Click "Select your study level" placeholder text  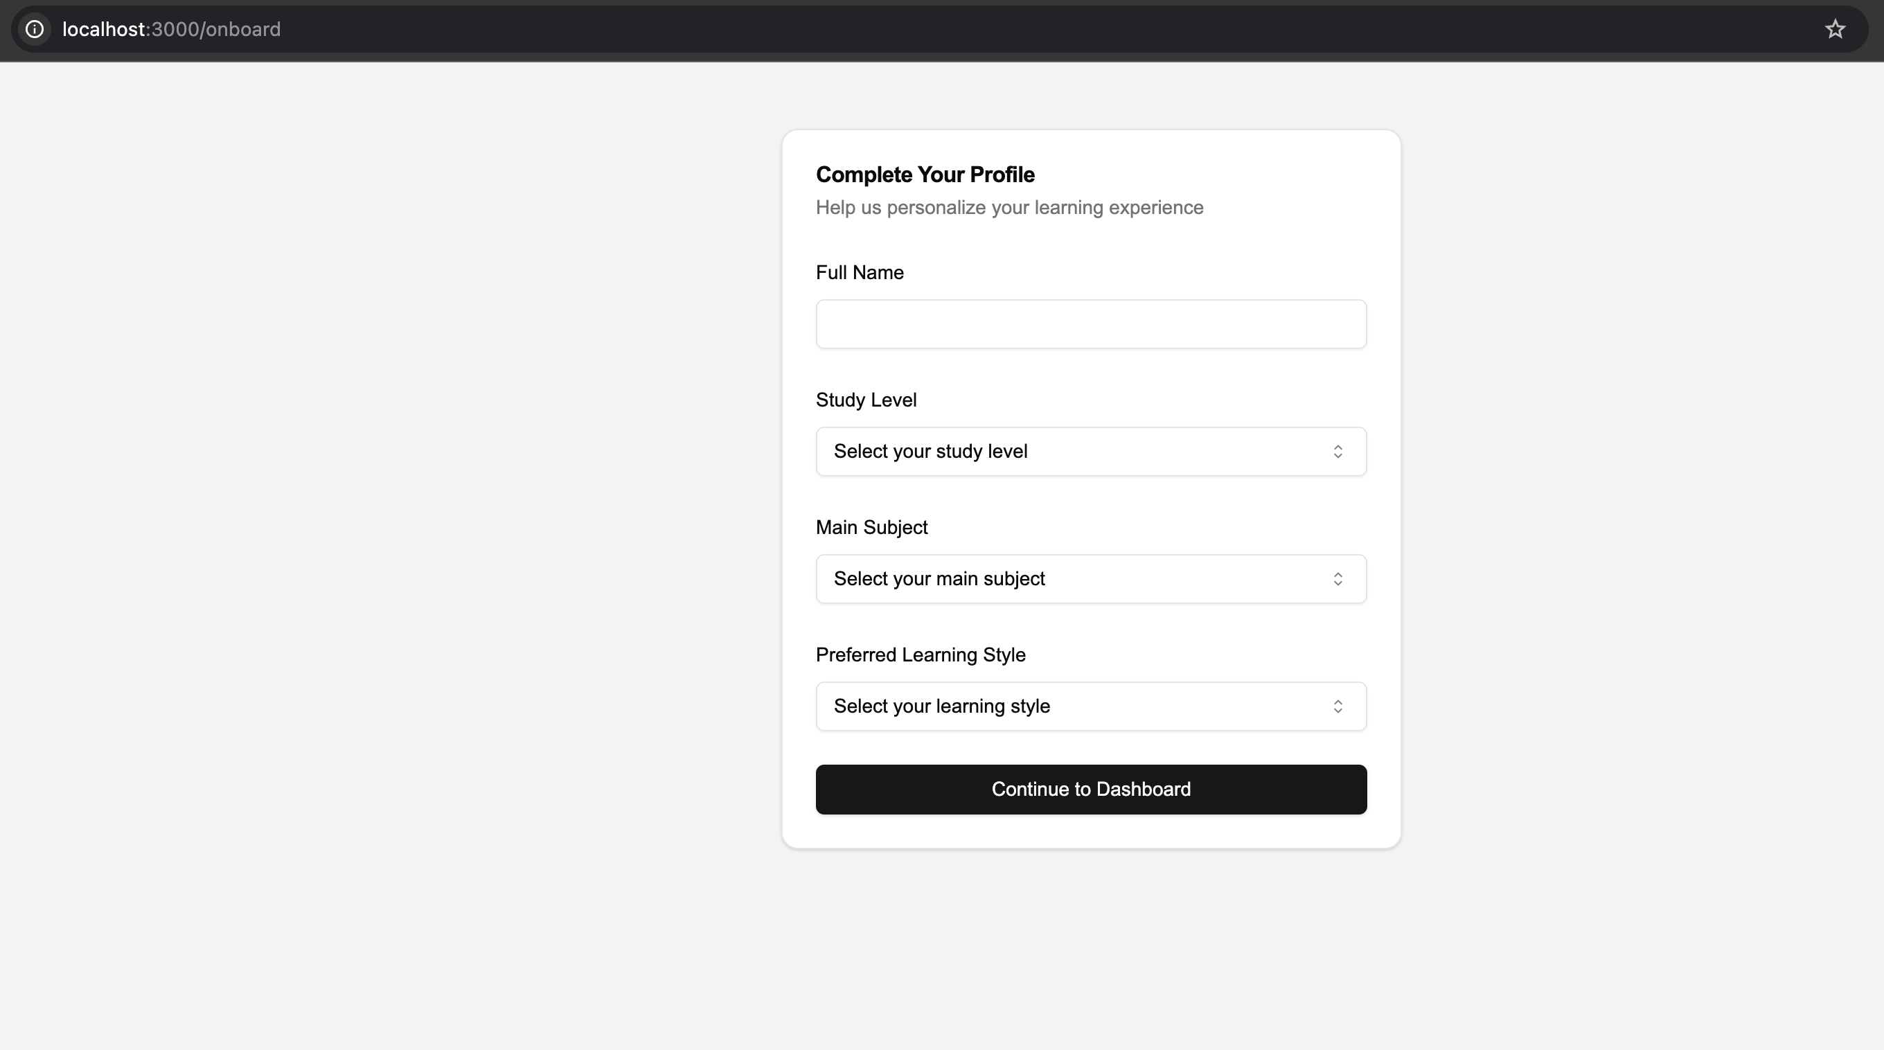point(930,452)
